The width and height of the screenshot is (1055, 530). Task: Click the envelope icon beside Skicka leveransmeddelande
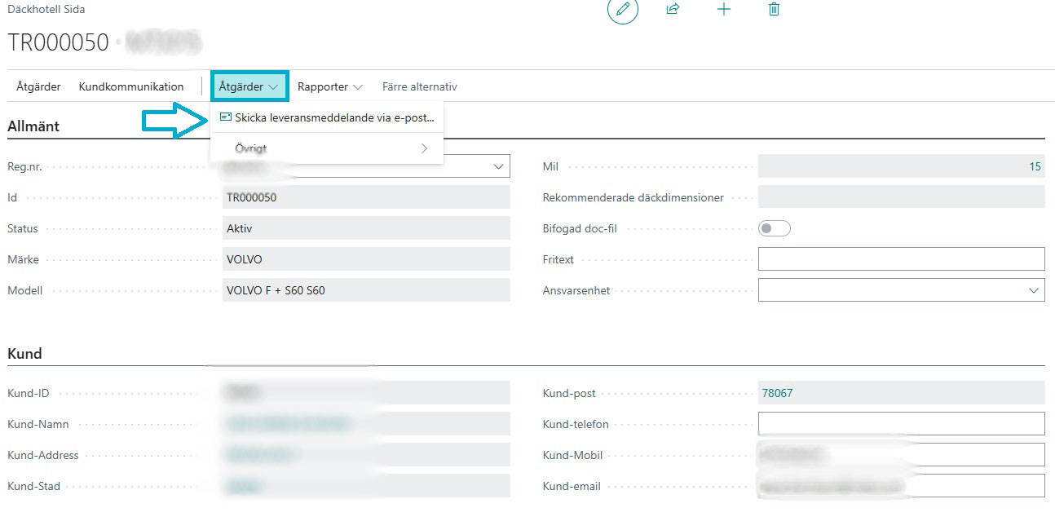point(226,117)
